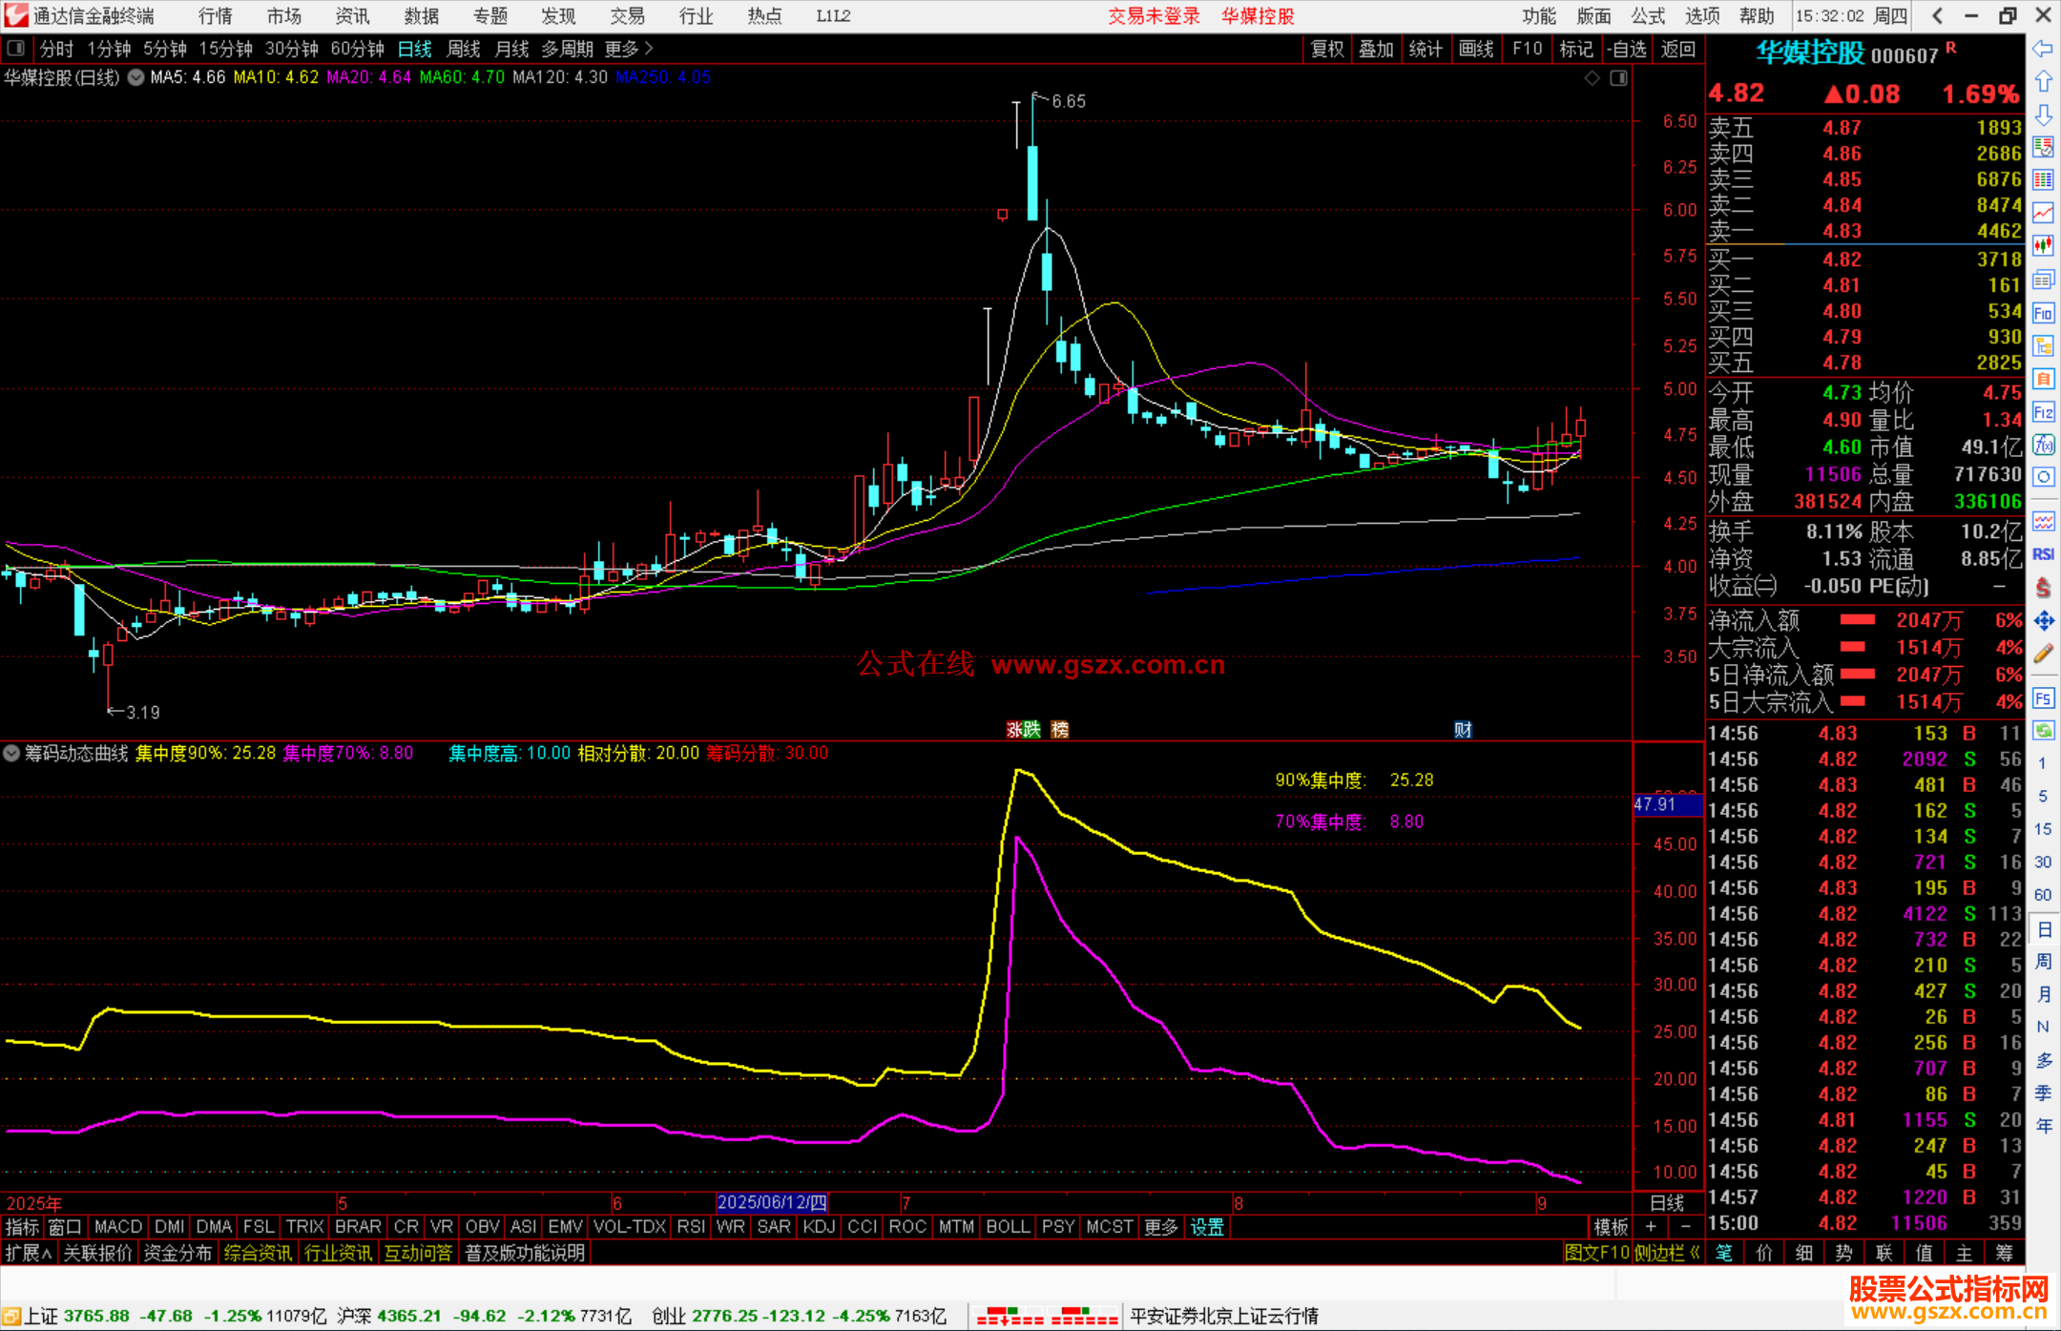The width and height of the screenshot is (2061, 1331).
Task: Click the minus zoom-out button beside 模板
Action: [x=1685, y=1227]
